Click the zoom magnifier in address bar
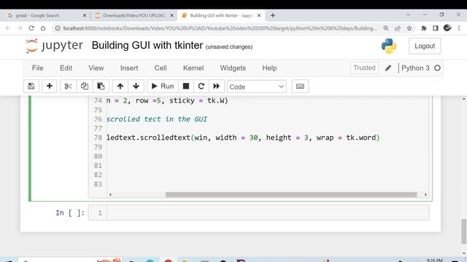This screenshot has height=262, width=467. coord(386,28)
